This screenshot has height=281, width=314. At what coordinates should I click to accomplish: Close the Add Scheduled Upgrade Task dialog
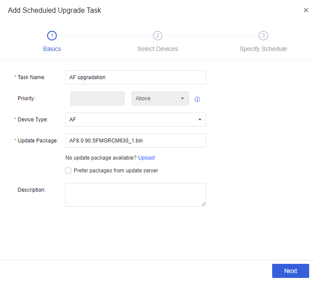click(306, 10)
